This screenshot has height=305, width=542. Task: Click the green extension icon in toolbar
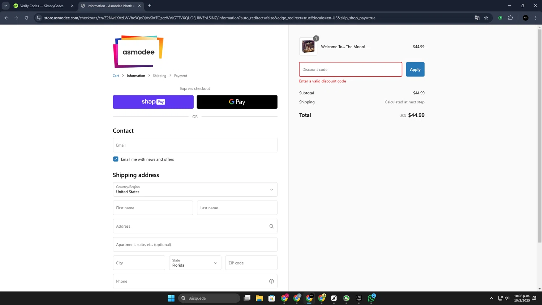coord(500,18)
